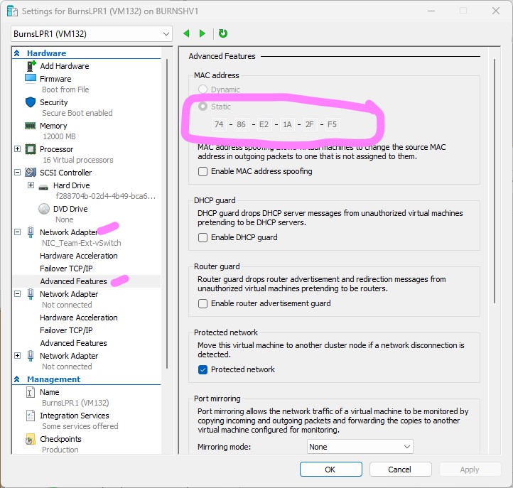The image size is (513, 488).
Task: Select Failover TCP/IP under NIC_Team-Ext-vSwitch adapter
Action: tap(66, 269)
